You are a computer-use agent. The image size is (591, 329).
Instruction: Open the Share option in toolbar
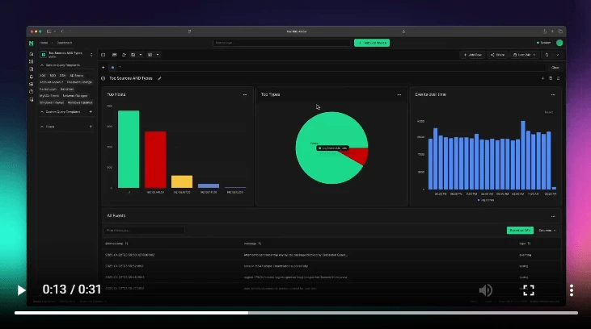(497, 55)
